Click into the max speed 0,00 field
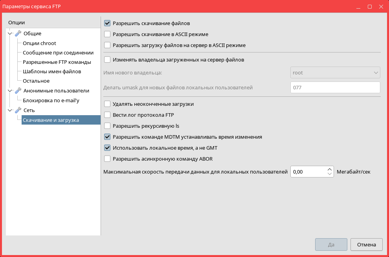This screenshot has width=389, height=257. tap(308, 172)
